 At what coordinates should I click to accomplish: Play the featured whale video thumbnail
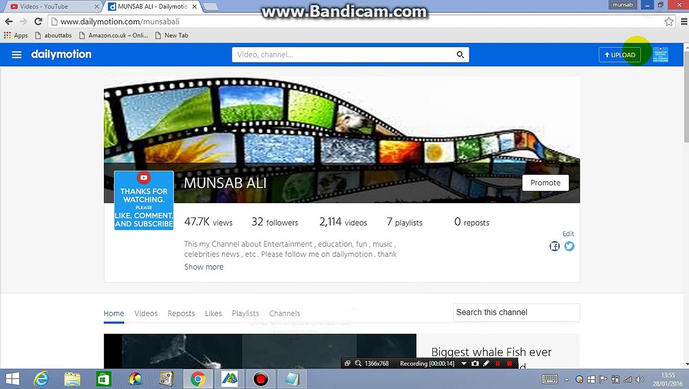pos(260,351)
